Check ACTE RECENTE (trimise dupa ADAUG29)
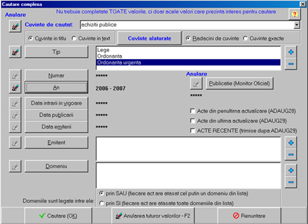This screenshot has height=224, width=308. tap(243, 130)
